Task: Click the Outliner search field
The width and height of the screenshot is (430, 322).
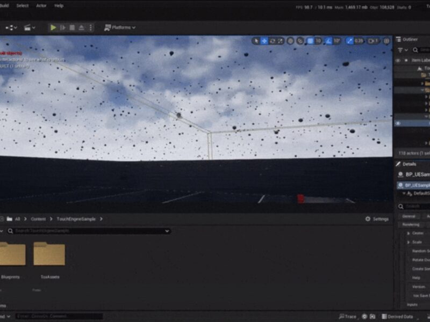Action: click(421, 50)
